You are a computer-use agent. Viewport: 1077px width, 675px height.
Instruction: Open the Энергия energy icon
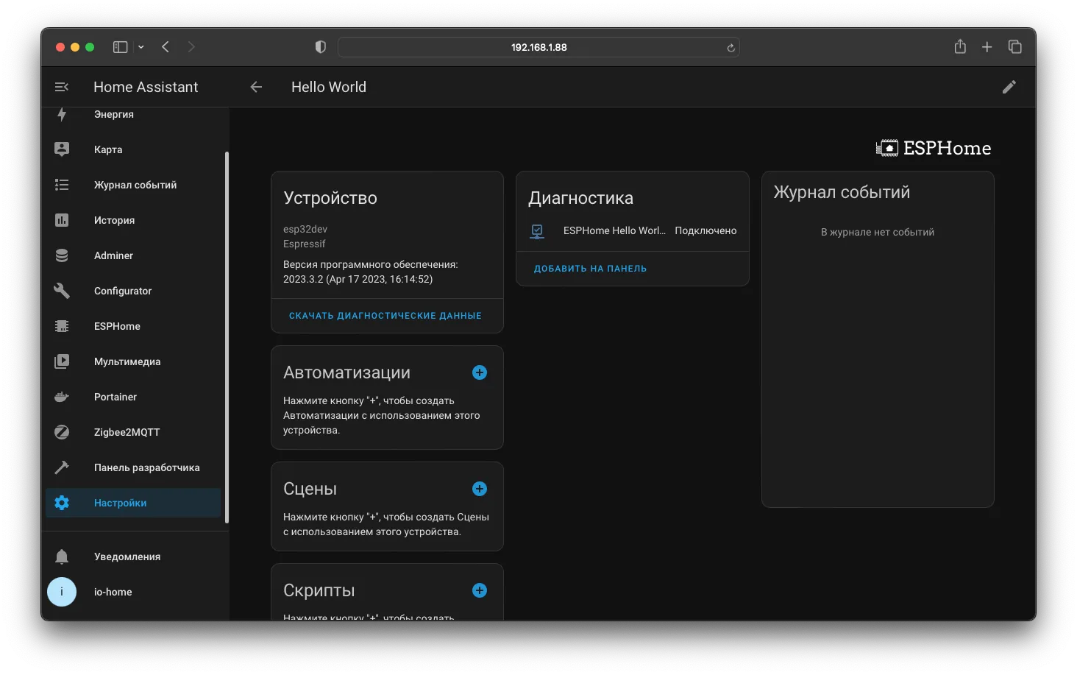point(62,114)
